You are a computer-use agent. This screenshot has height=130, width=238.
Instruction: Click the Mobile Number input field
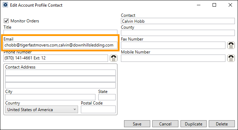pyautogui.click(x=173, y=58)
